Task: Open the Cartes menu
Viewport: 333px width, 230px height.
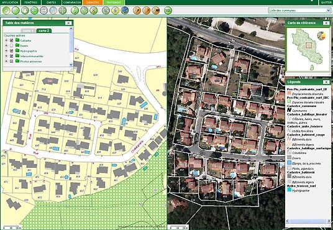Action: [x=52, y=2]
